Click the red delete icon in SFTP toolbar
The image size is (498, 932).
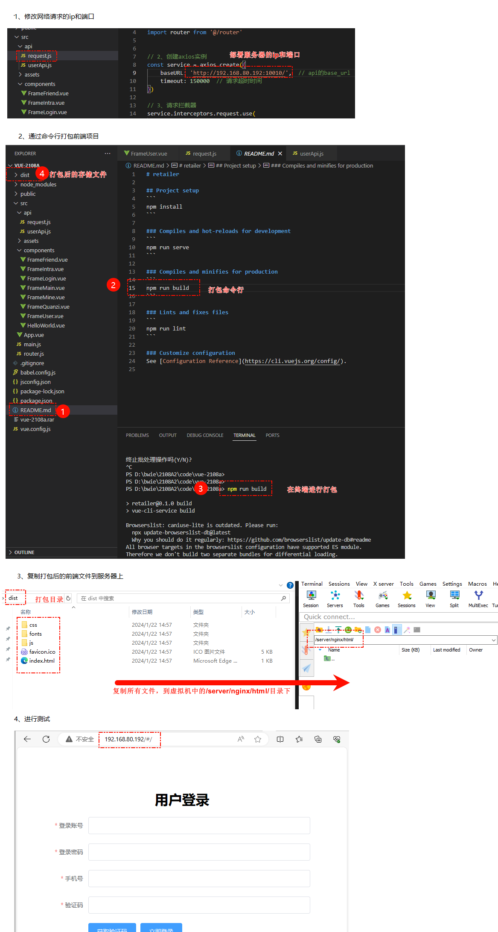tap(378, 630)
